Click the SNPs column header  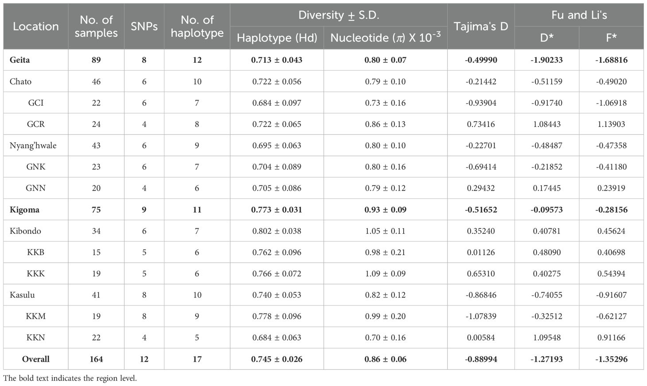(x=144, y=27)
